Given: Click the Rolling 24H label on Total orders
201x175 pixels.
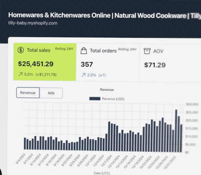Looking at the screenshot, I should tap(127, 49).
